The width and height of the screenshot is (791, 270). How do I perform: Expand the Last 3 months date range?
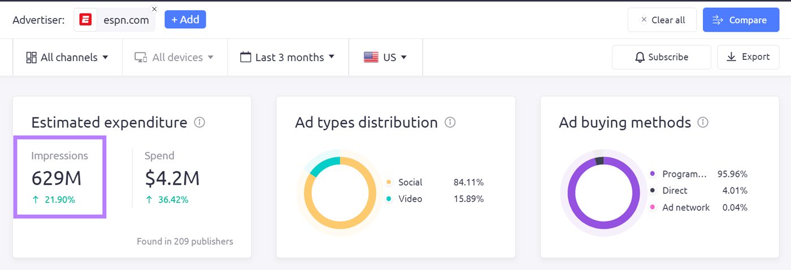click(x=288, y=57)
